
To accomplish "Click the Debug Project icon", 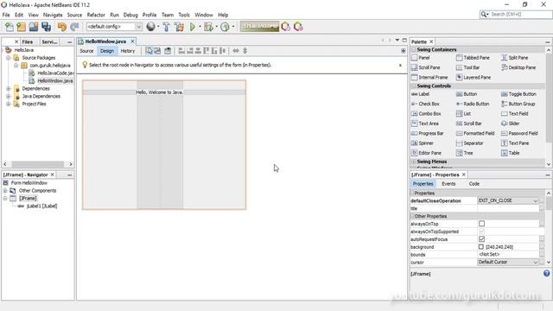I will click(208, 27).
